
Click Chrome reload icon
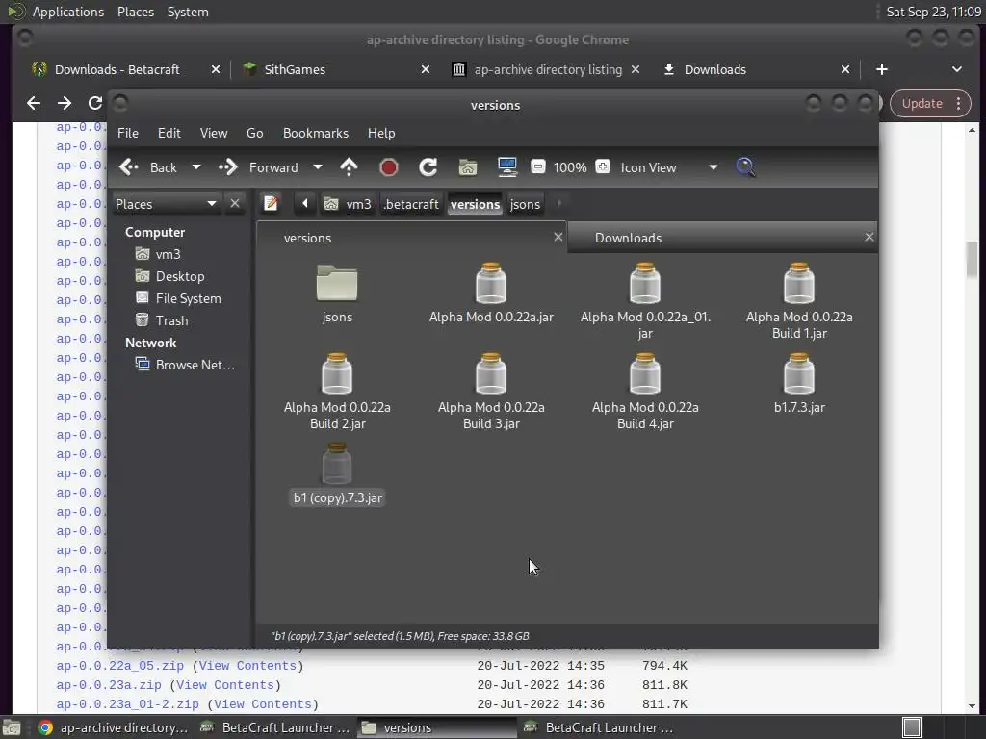tap(95, 103)
